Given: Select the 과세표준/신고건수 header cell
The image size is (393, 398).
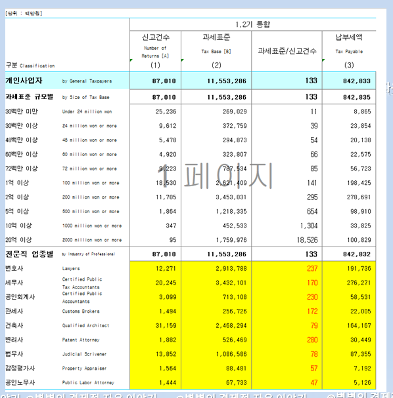Looking at the screenshot, I should (287, 51).
